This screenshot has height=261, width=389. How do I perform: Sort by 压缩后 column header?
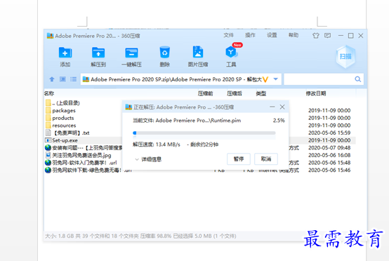(x=235, y=93)
